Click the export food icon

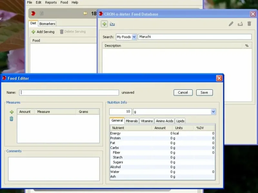[x=240, y=24]
